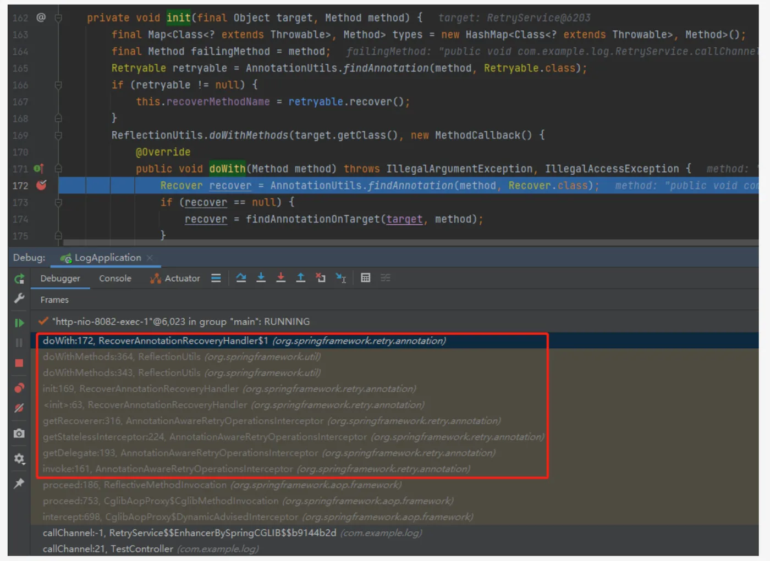The height and width of the screenshot is (561, 770).
Task: Select thread http-nio-8082-exec-1 entry
Action: 394,321
